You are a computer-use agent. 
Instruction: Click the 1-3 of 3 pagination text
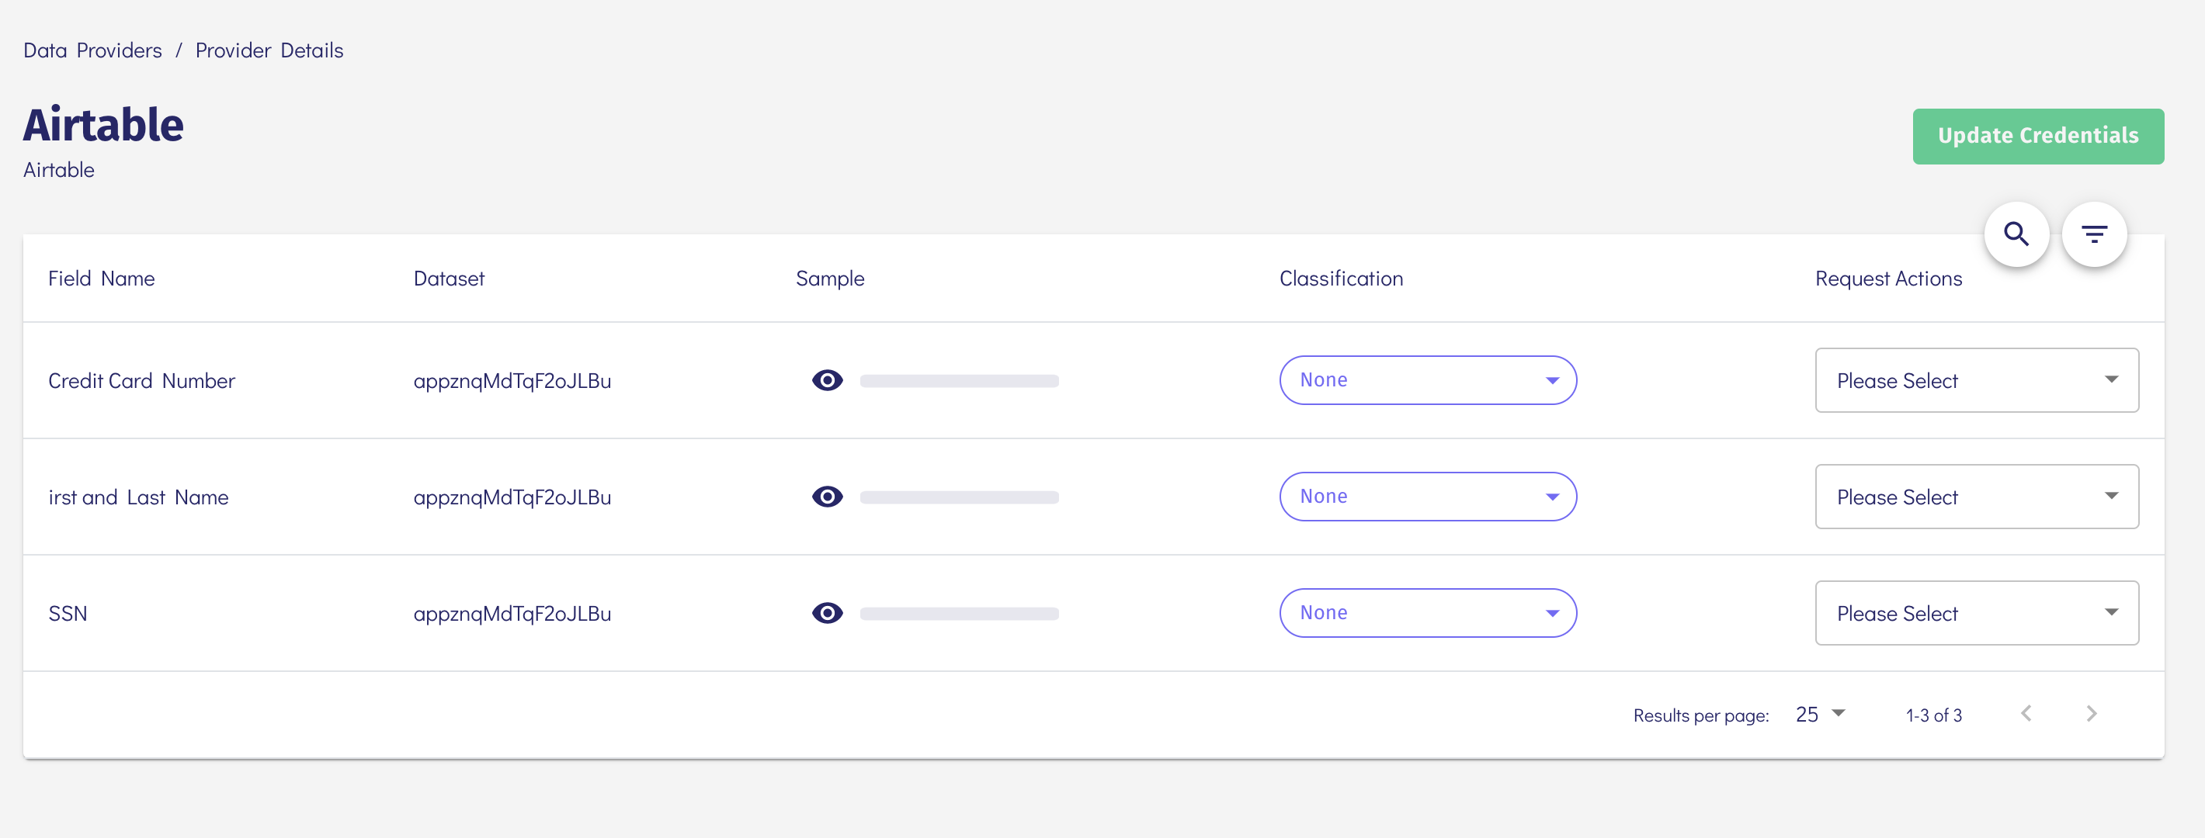pyautogui.click(x=1934, y=715)
